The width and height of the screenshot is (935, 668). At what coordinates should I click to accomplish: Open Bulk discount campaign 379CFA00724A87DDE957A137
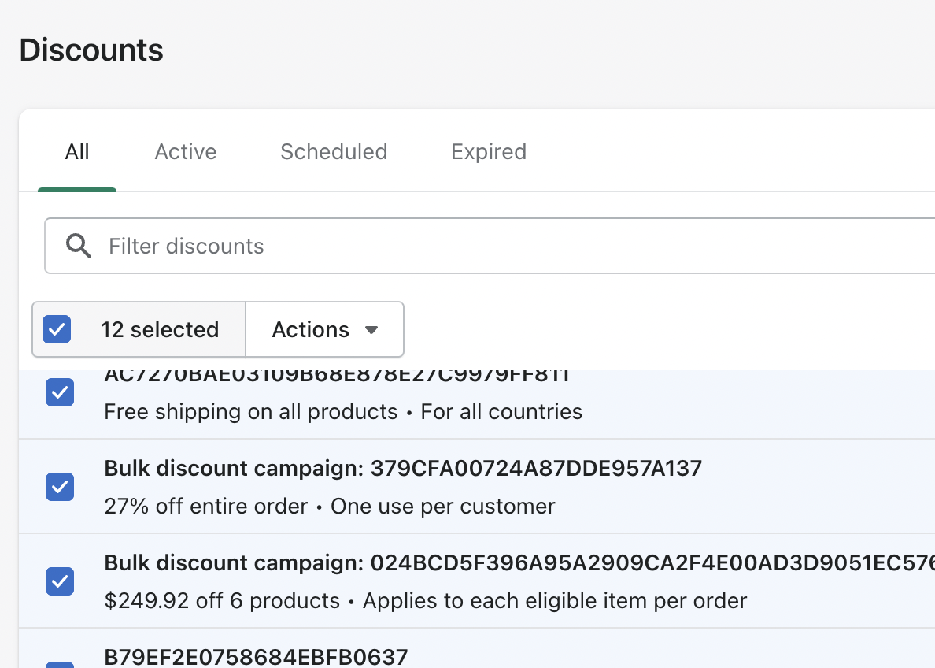coord(403,469)
